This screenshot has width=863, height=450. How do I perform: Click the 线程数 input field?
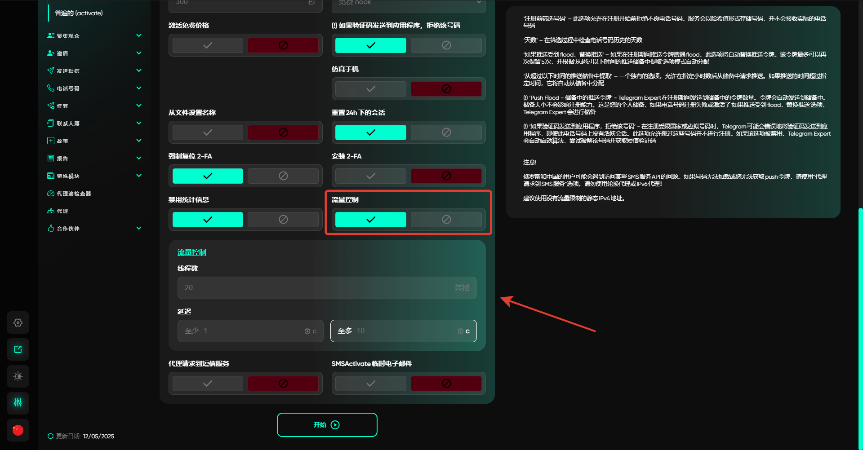pyautogui.click(x=315, y=288)
